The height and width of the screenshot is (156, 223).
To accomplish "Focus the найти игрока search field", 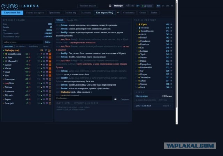I will [23, 42].
